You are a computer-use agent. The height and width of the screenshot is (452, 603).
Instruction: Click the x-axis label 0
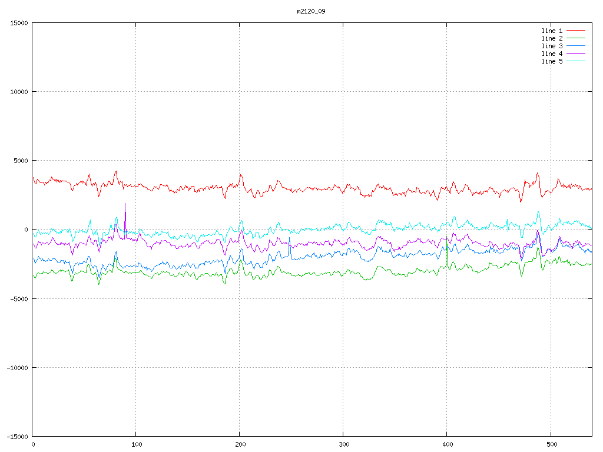(33, 445)
